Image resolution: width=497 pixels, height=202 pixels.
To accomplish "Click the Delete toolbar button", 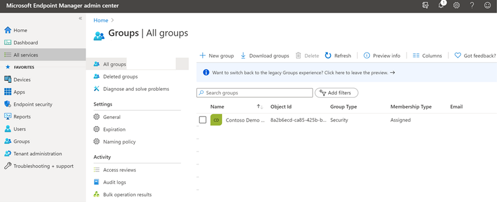I will (307, 56).
